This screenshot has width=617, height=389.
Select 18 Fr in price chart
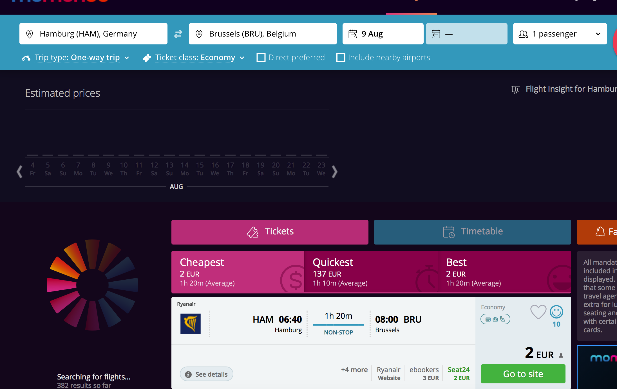[x=245, y=169]
